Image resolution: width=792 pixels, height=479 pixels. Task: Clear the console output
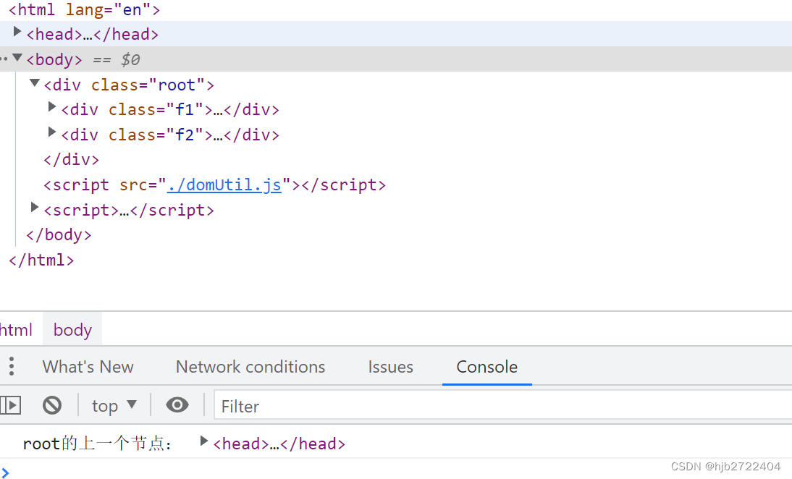click(x=52, y=405)
